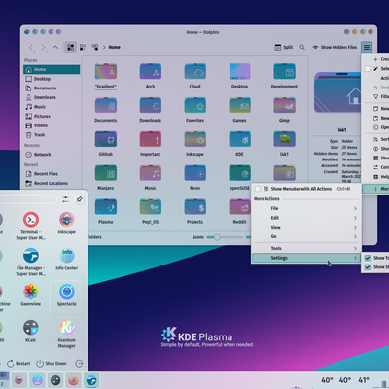Viewport: 389px width, 389px height.
Task: Select Trash in Places sidebar
Action: coord(52,135)
